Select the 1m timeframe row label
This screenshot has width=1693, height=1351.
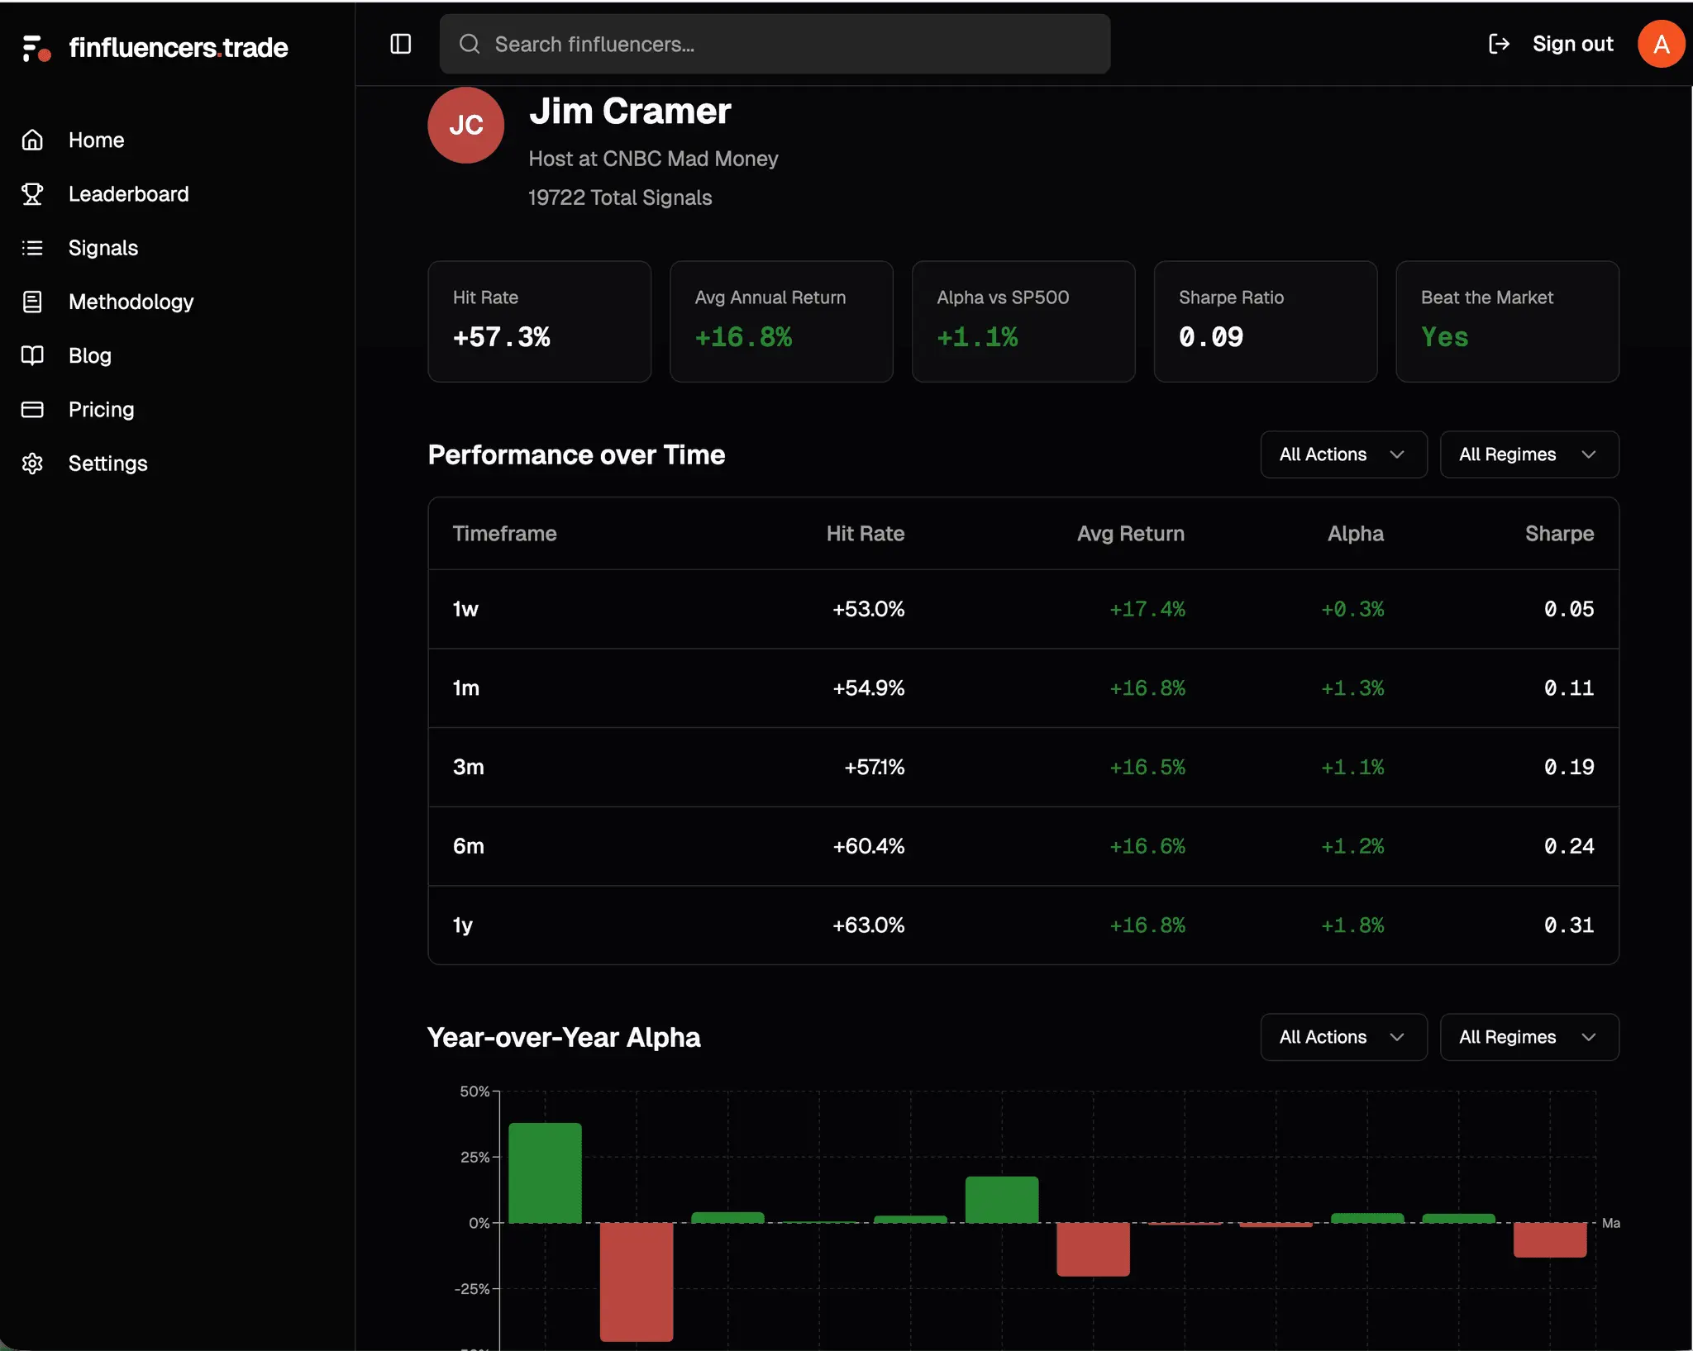click(465, 688)
